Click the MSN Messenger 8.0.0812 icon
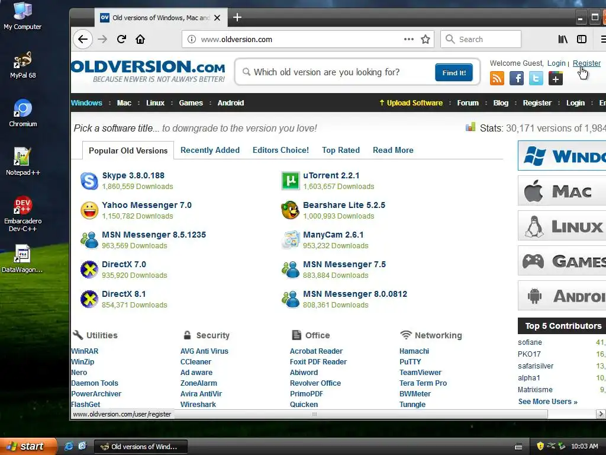This screenshot has width=606, height=455. coord(291,299)
